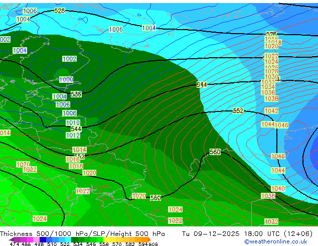Click the map title 'Thickness 500/1000 hPa/SLP/Height 500 hPa'
This screenshot has width=318, height=246.
82,234
